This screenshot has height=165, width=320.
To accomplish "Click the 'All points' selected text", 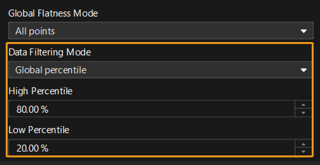I will tap(35, 31).
